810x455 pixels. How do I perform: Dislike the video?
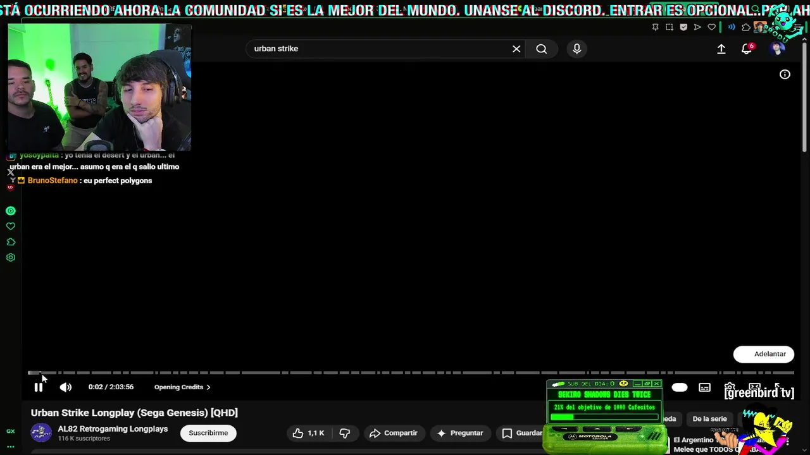coord(345,433)
